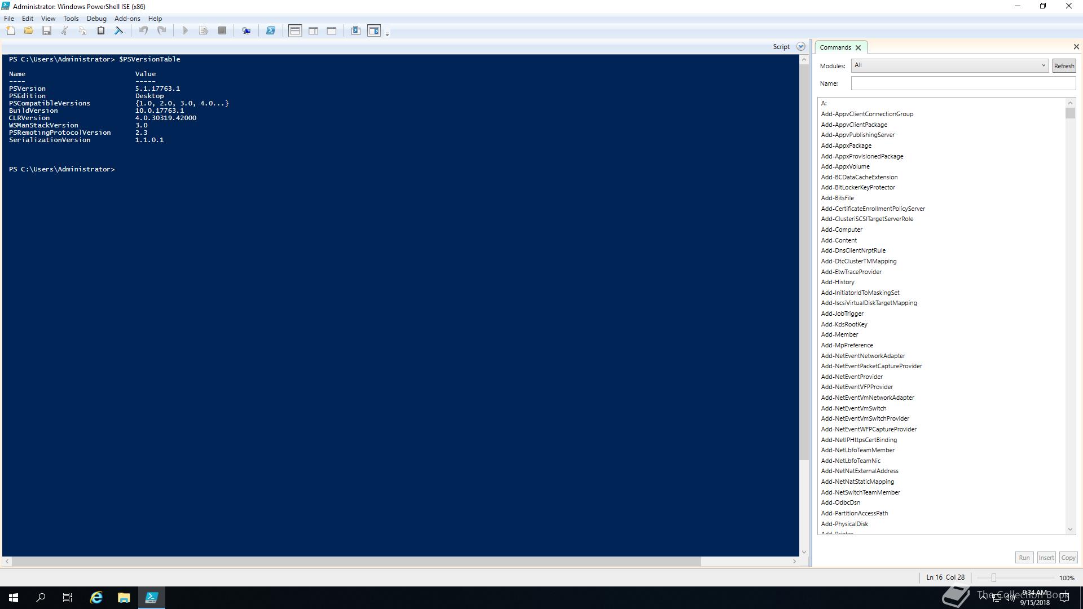The height and width of the screenshot is (609, 1083).
Task: Paste from clipboard toolbar icon
Action: pyautogui.click(x=101, y=31)
